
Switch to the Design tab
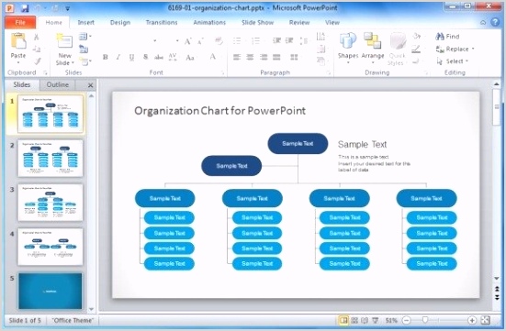[x=120, y=23]
